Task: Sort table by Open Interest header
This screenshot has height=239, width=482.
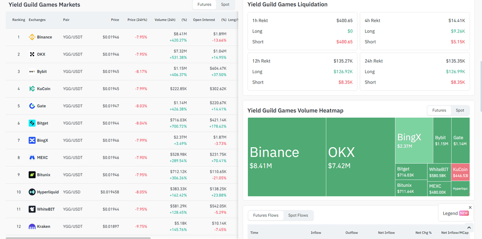Action: tap(204, 20)
